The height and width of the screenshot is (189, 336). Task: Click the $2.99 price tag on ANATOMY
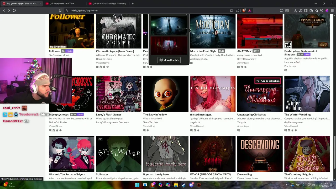coord(256,51)
